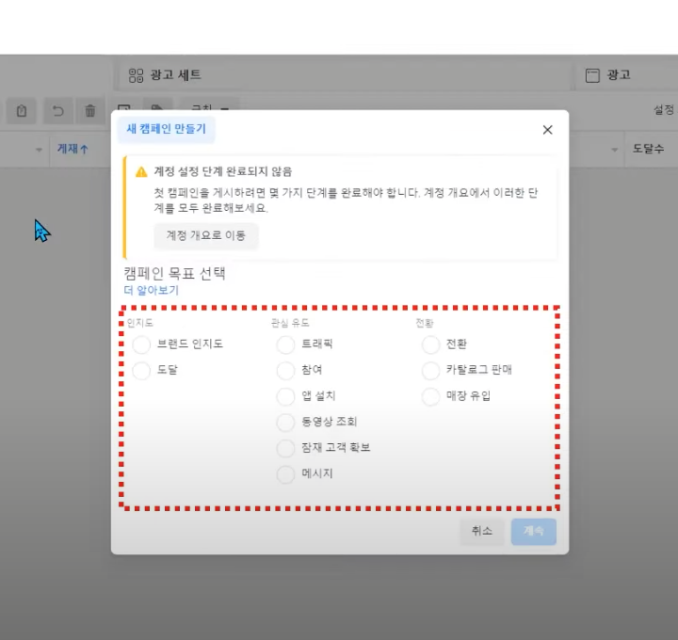This screenshot has width=678, height=640.
Task: Click the clipboard paste icon in toolbar
Action: click(x=22, y=111)
